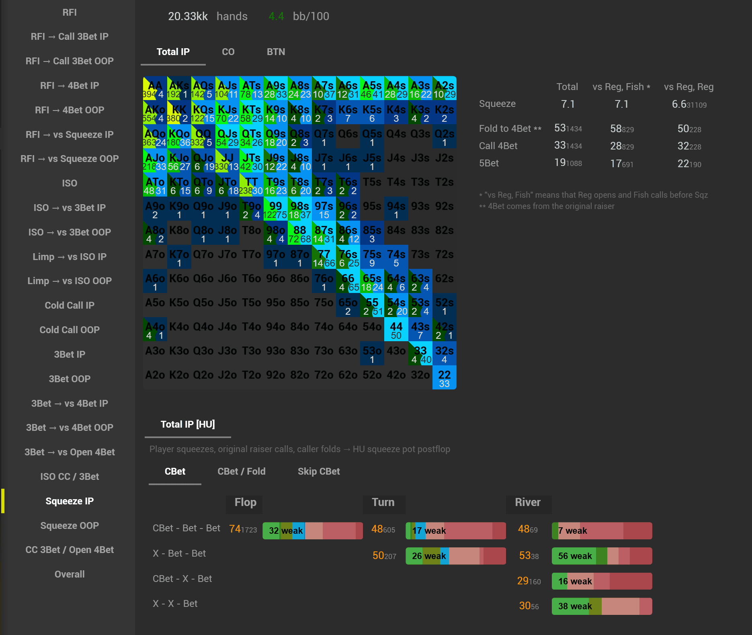The width and height of the screenshot is (752, 635).
Task: Select the 22 hand cell
Action: [x=445, y=377]
